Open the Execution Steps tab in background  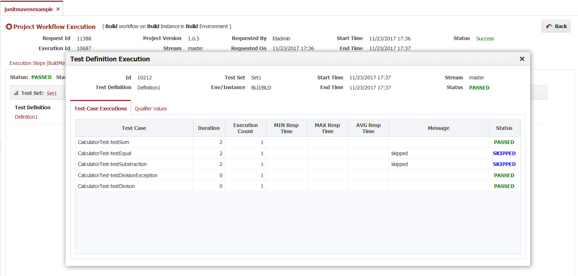pyautogui.click(x=37, y=63)
